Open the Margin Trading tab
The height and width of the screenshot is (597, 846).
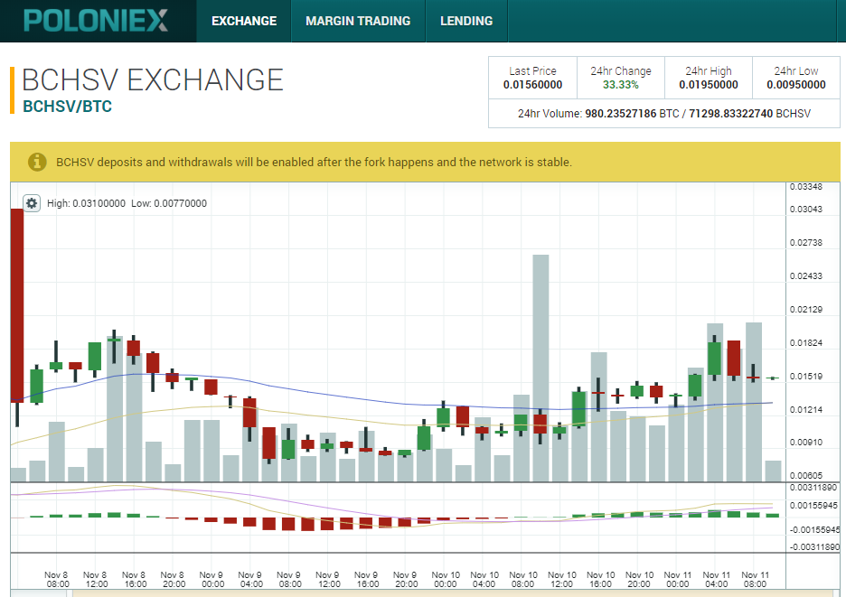(358, 21)
